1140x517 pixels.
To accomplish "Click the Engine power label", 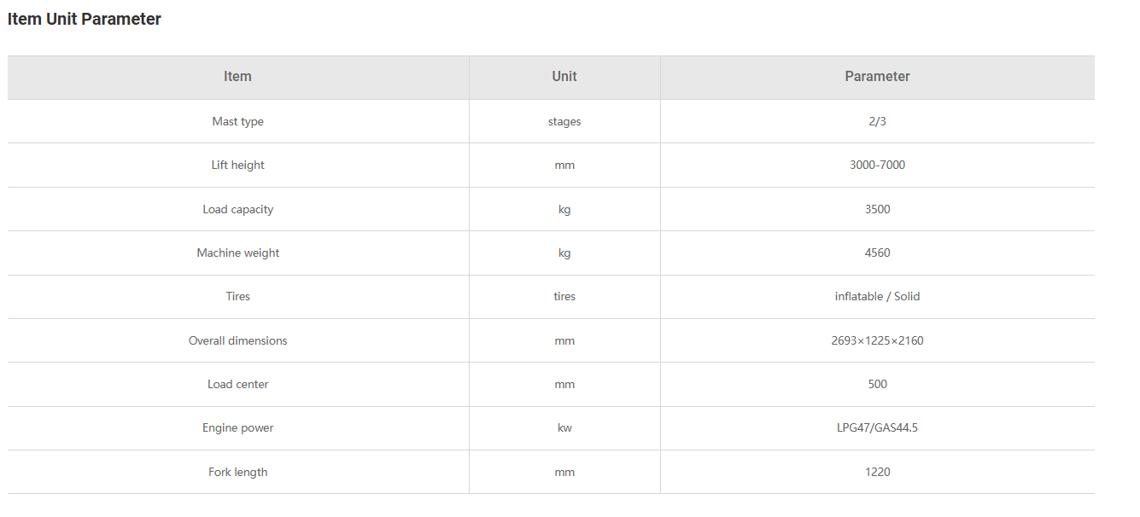I will pyautogui.click(x=237, y=427).
